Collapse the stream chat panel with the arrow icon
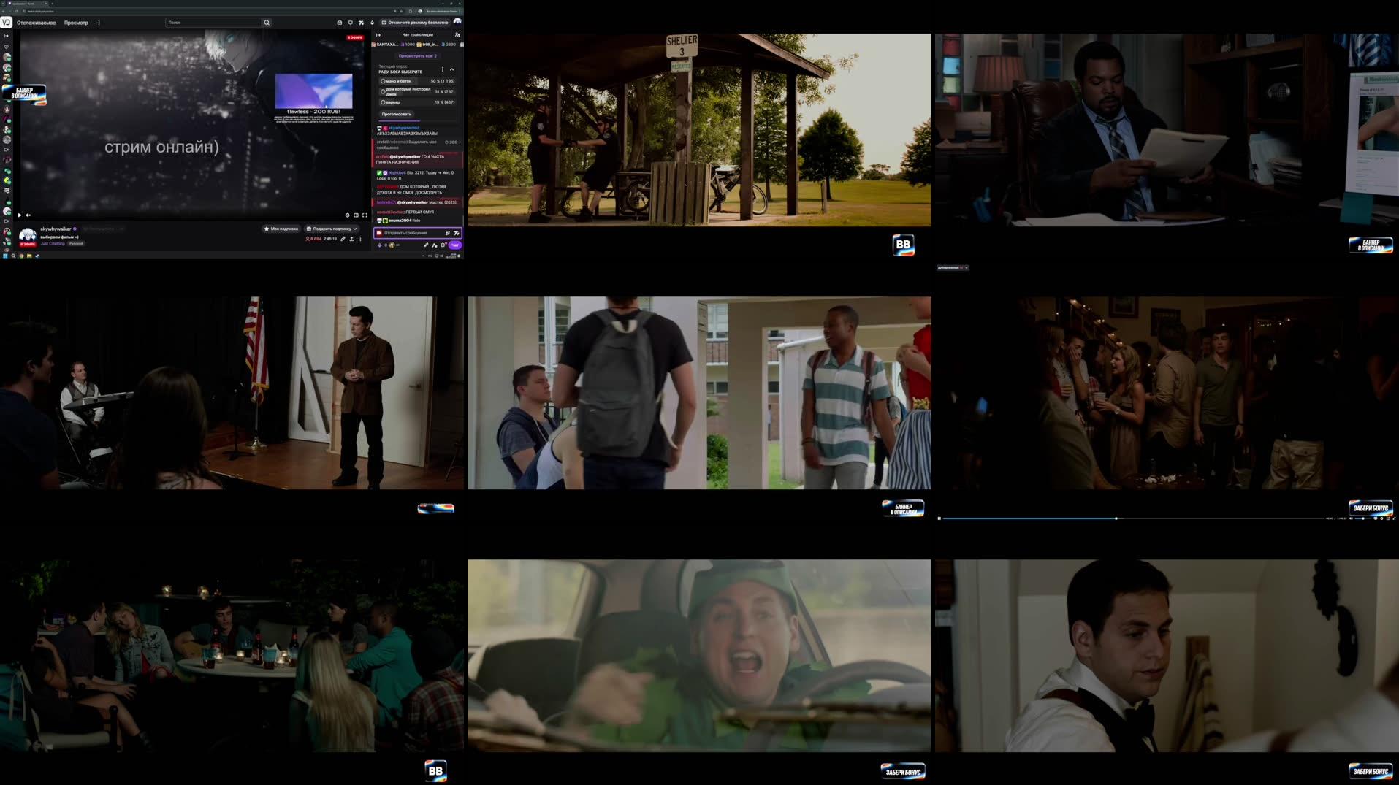Viewport: 1399px width, 785px height. click(x=378, y=35)
